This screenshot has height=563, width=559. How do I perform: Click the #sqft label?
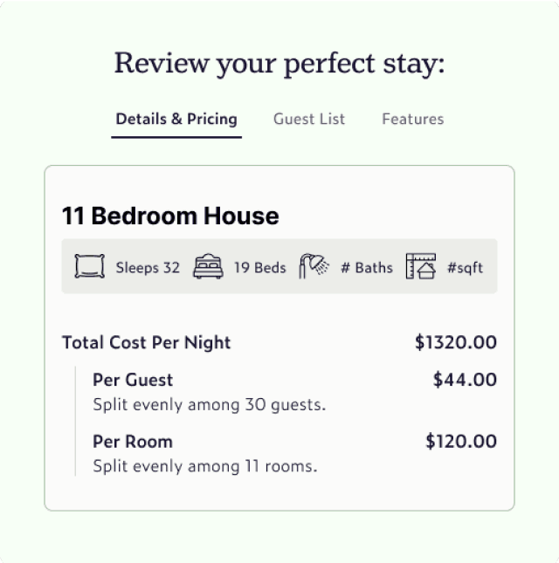tap(465, 268)
